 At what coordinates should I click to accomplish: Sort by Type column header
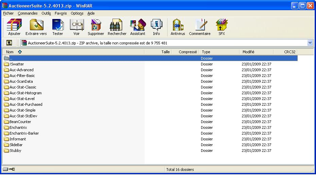(x=219, y=52)
